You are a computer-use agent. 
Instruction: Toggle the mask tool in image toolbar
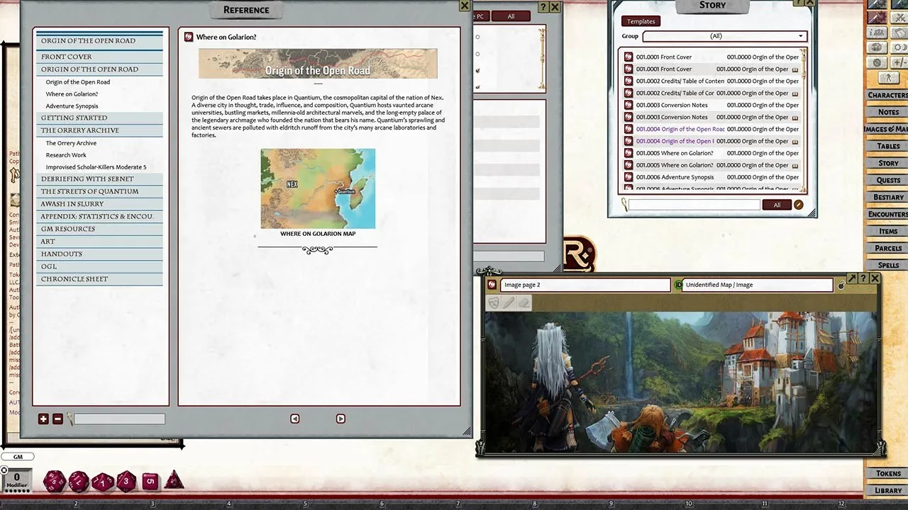pos(494,302)
